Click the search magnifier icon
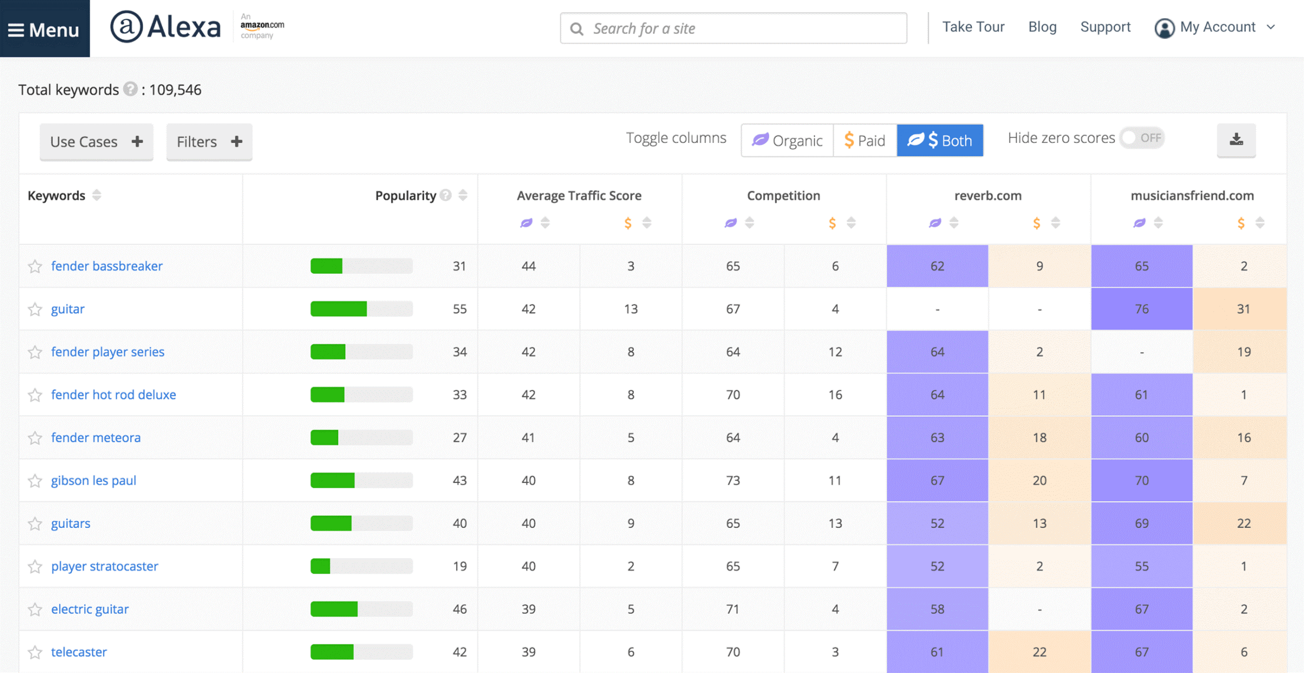Screen dimensions: 1304x673 tap(576, 29)
